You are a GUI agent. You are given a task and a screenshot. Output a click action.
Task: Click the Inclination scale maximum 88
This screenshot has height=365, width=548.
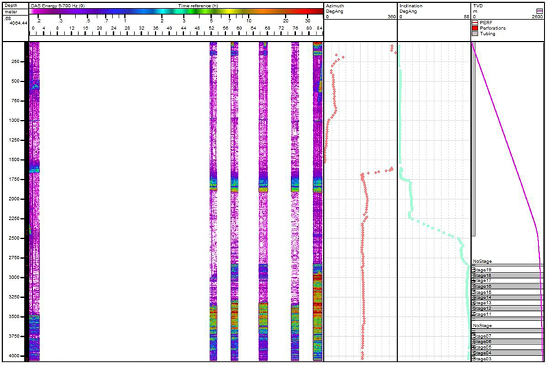[x=466, y=16]
